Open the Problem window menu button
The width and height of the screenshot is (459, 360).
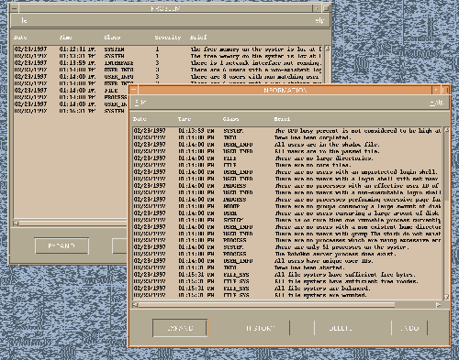coord(14,8)
